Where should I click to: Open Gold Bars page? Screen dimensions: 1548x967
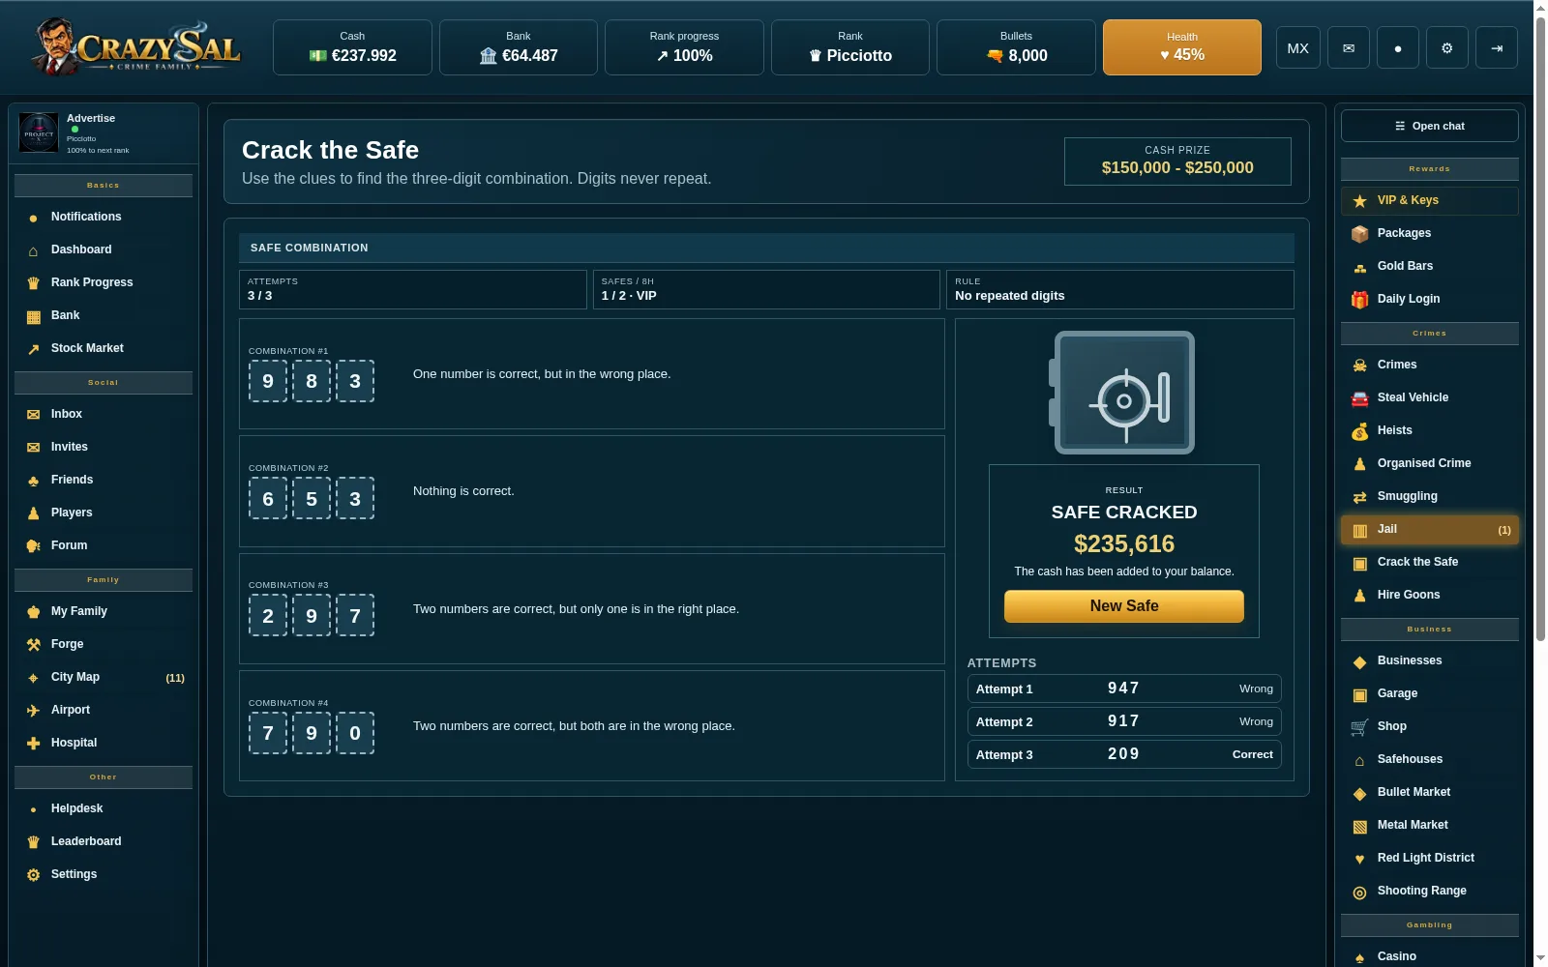(x=1429, y=266)
